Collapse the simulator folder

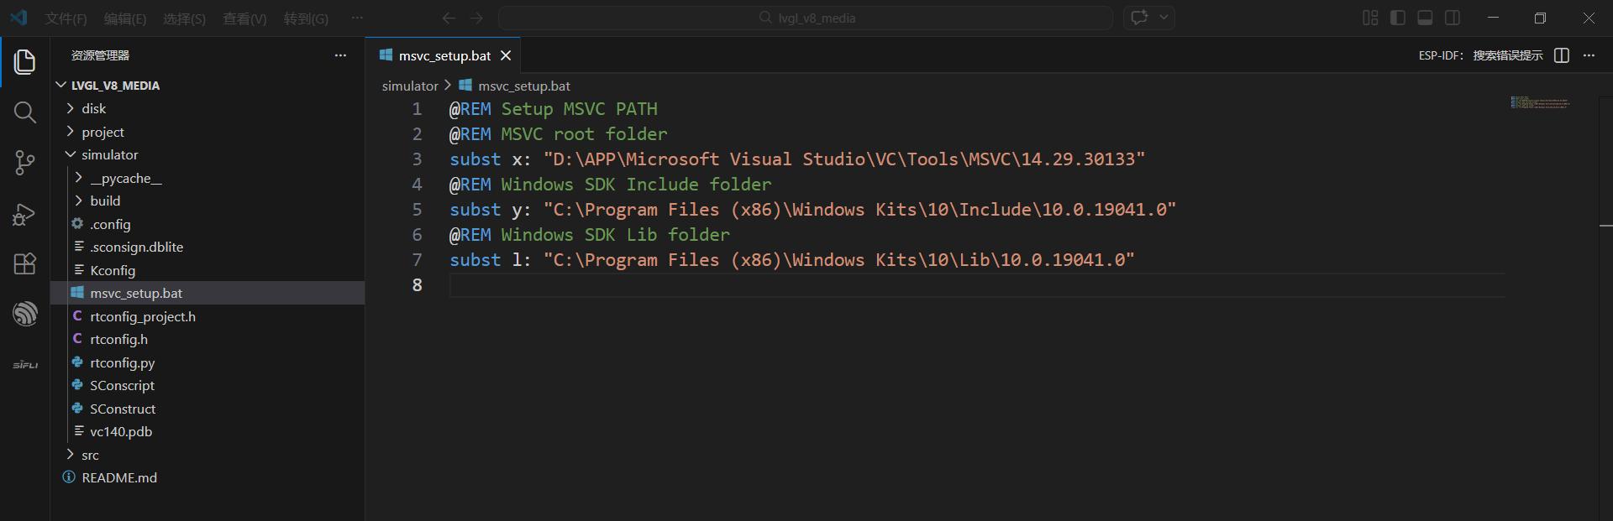click(109, 155)
